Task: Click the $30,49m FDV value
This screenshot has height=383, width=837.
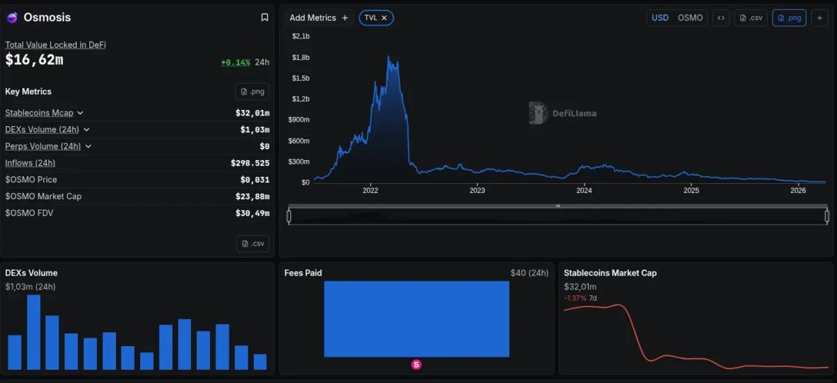Action: (252, 213)
